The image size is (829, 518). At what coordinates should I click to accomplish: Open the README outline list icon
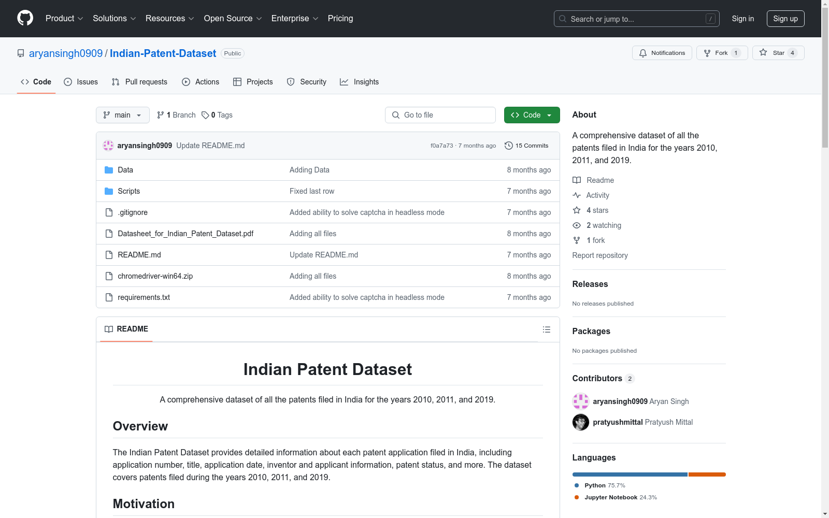click(x=546, y=329)
